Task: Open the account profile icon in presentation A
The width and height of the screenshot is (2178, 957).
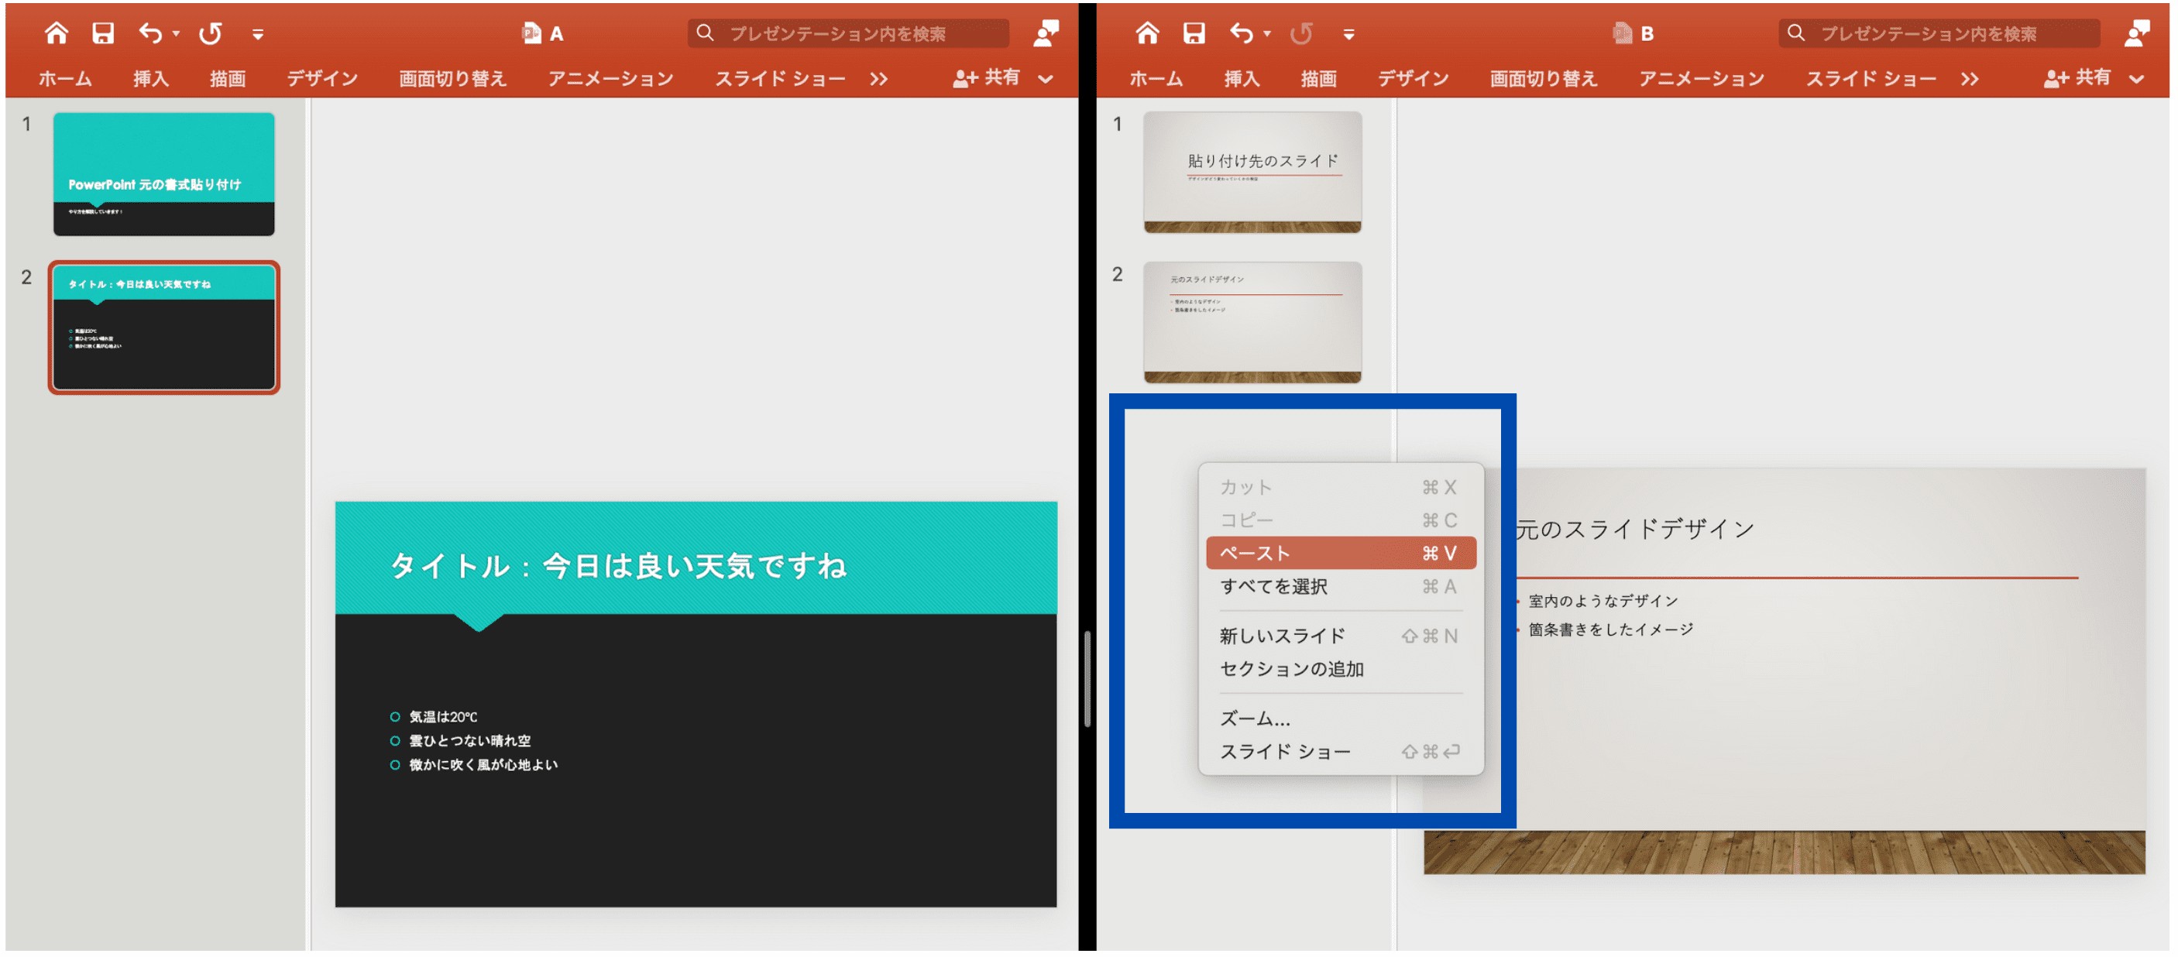Action: click(1045, 34)
